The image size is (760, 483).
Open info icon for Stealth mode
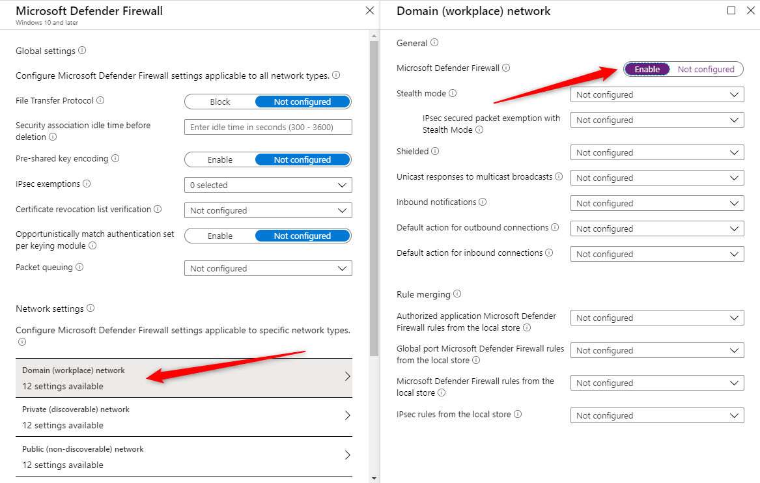click(453, 93)
